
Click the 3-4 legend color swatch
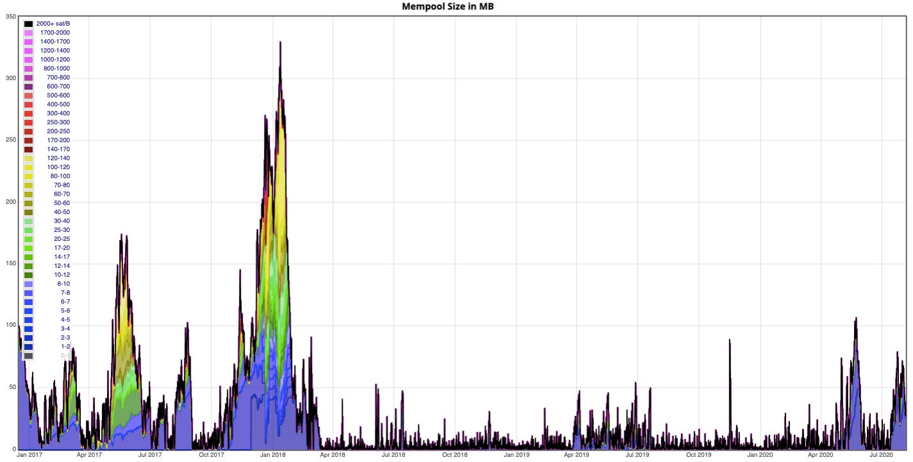click(x=28, y=329)
